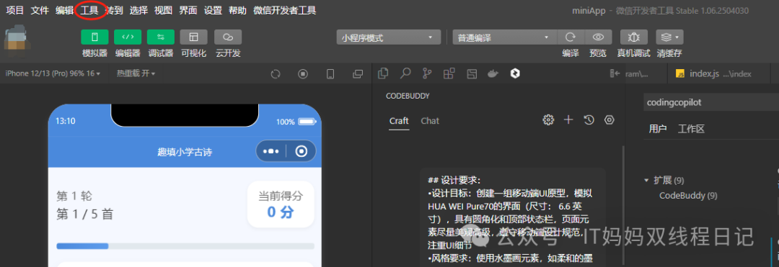Select the CodeBuddy (9) tree item
The width and height of the screenshot is (779, 267).
coord(688,195)
